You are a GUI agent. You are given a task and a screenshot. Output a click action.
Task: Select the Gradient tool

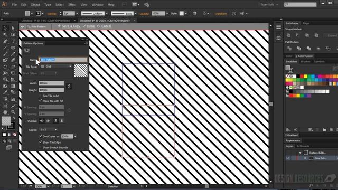click(x=13, y=86)
